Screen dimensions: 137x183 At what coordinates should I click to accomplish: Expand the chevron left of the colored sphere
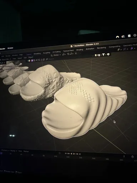[27, 61]
